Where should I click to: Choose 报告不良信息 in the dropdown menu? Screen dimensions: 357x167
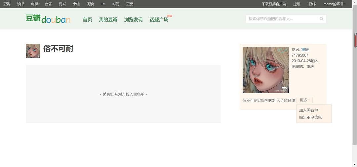click(310, 117)
